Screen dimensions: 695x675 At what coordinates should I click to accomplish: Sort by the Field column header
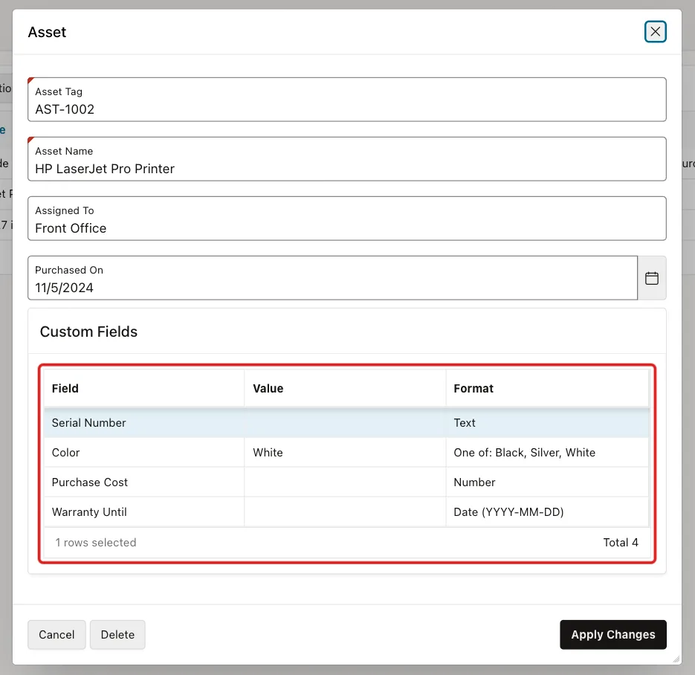pos(144,388)
